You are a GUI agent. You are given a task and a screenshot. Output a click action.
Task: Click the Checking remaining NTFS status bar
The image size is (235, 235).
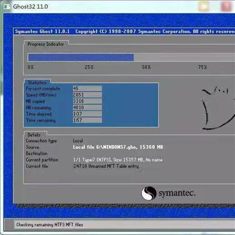[x=124, y=224]
